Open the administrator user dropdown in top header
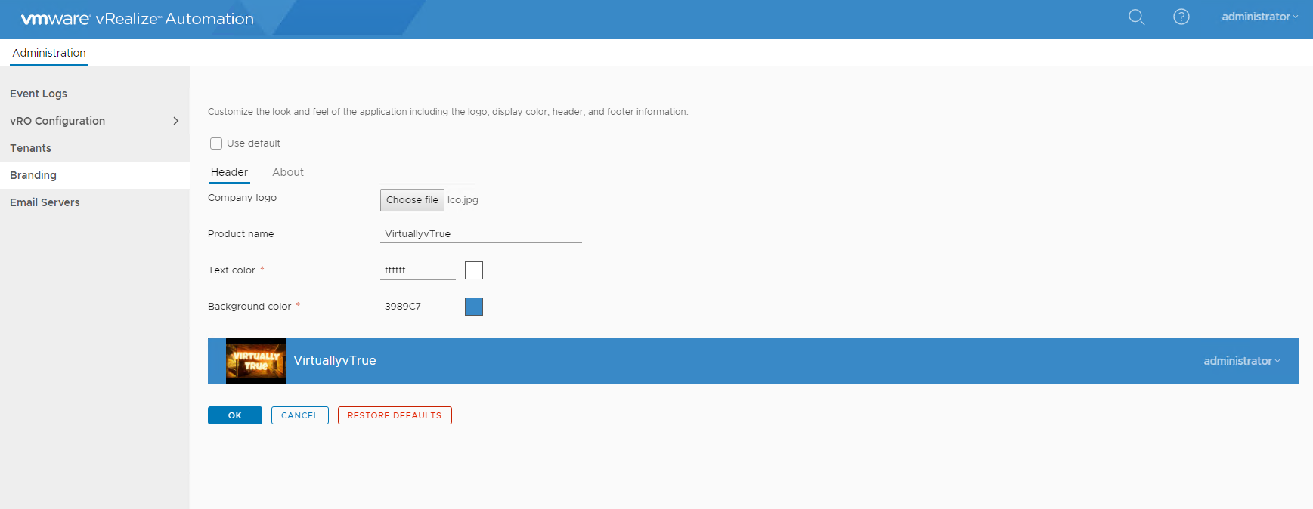This screenshot has height=509, width=1313. [x=1259, y=17]
